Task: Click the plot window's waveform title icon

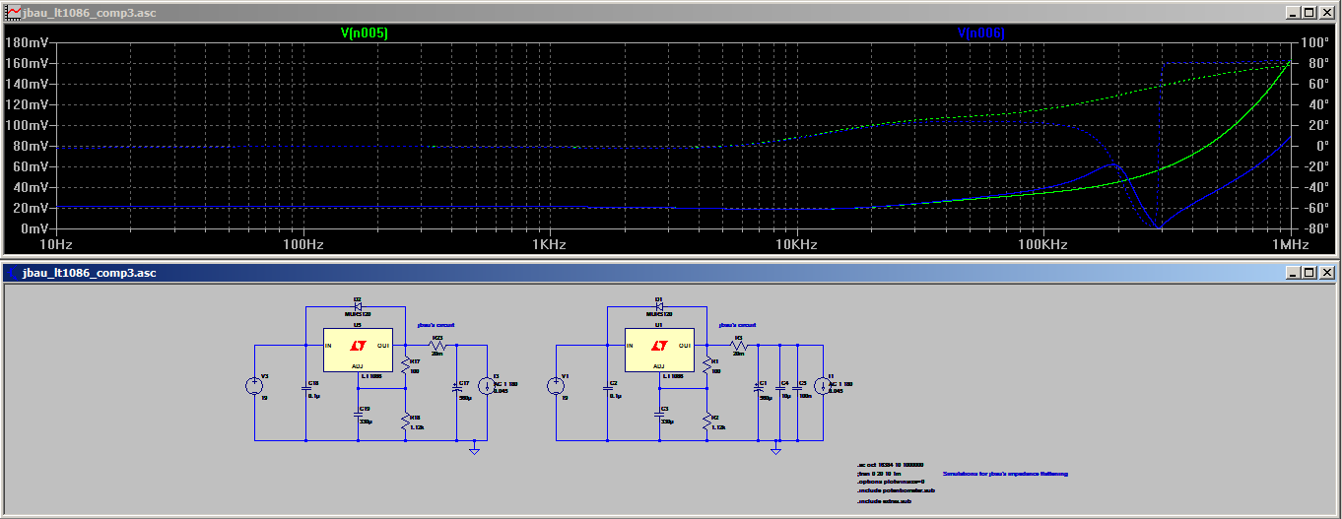Action: 12,13
